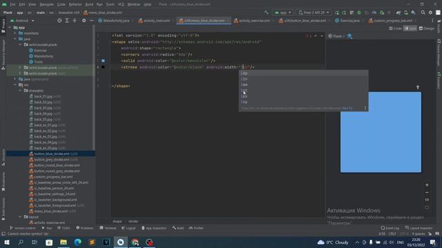Collapse the drawable folder
This screenshot has height=248, width=442.
pyautogui.click(x=20, y=90)
